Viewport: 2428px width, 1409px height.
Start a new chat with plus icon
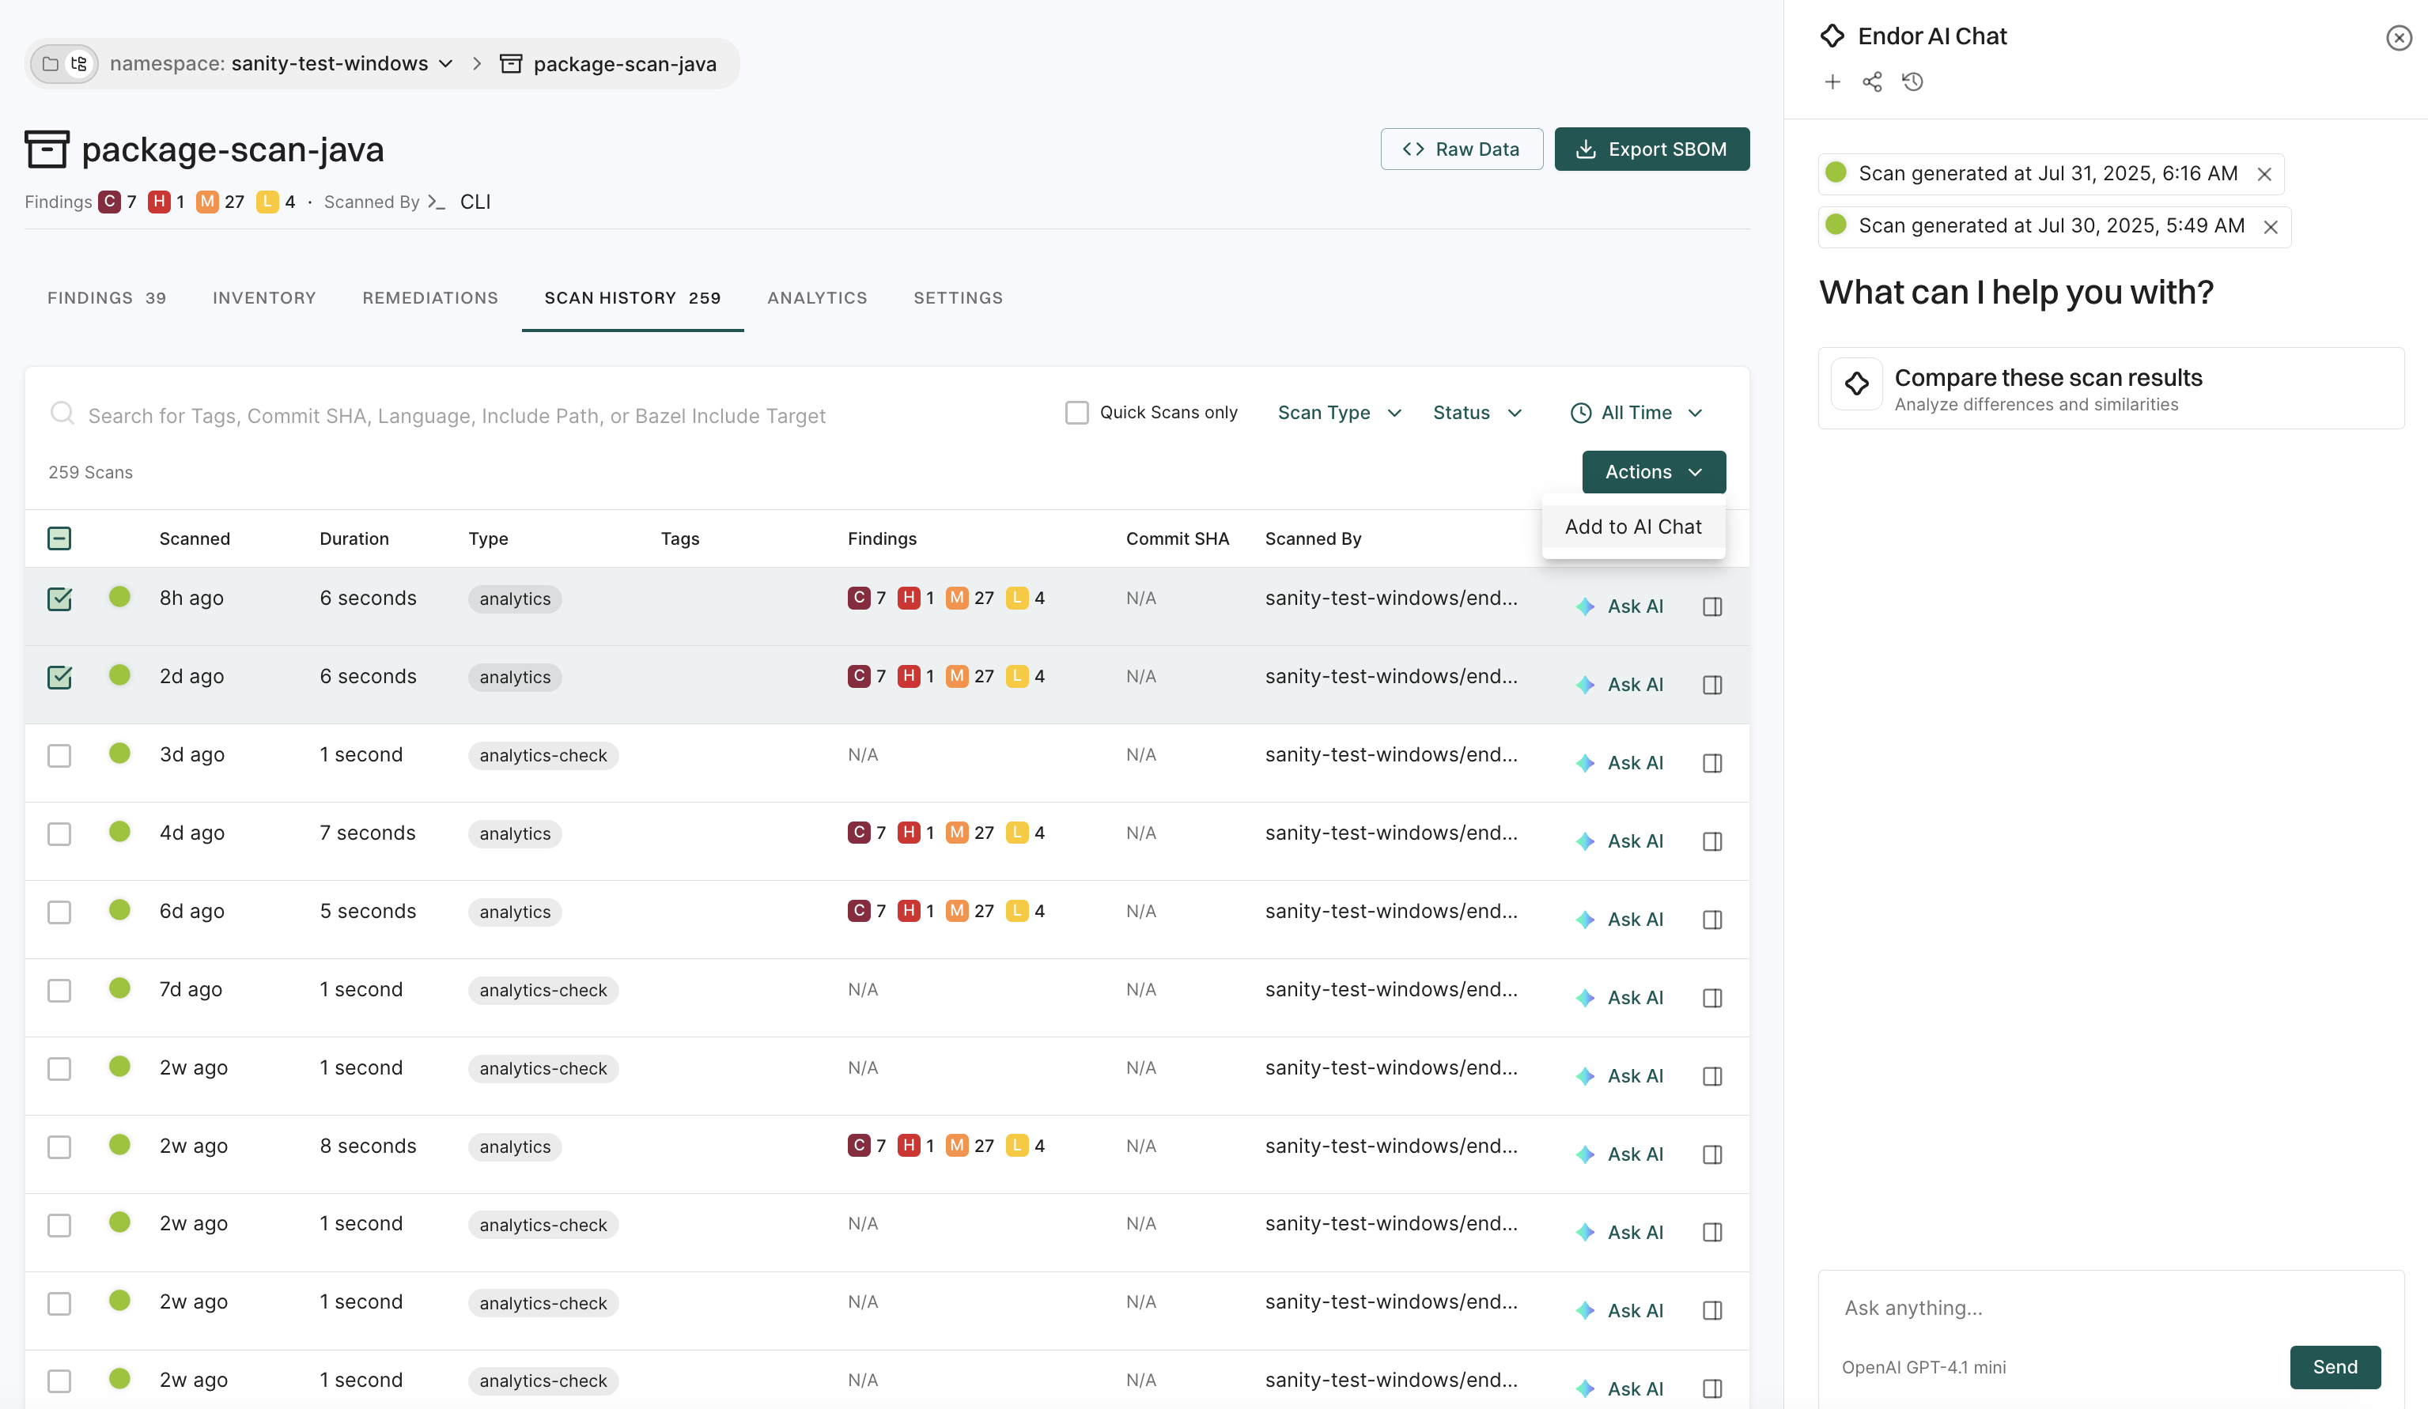(x=1832, y=82)
